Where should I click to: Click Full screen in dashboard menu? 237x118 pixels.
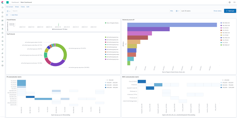(x=9, y=7)
